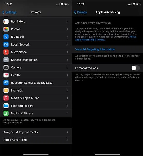This screenshot has width=143, height=156.
Task: Tap the Local Network label
Action: [x=20, y=44]
